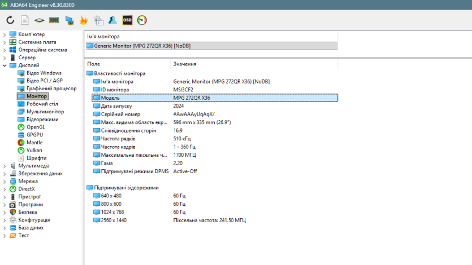The height and width of the screenshot is (265, 472).
Task: Open the Відеорежими page
Action: pyautogui.click(x=42, y=120)
